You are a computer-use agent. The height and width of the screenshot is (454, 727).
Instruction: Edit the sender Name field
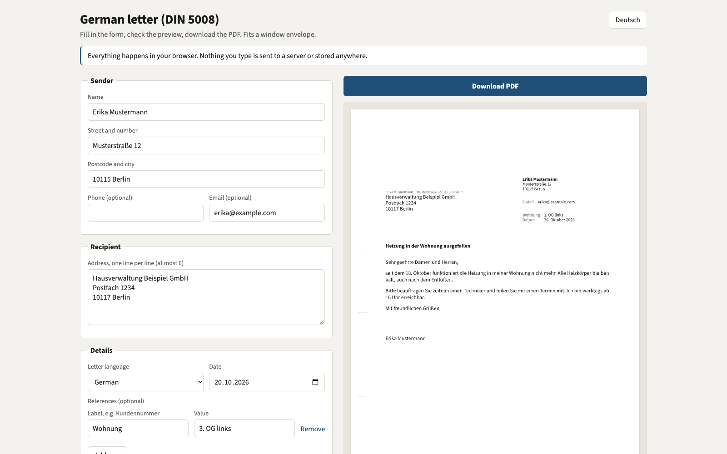[x=206, y=112]
